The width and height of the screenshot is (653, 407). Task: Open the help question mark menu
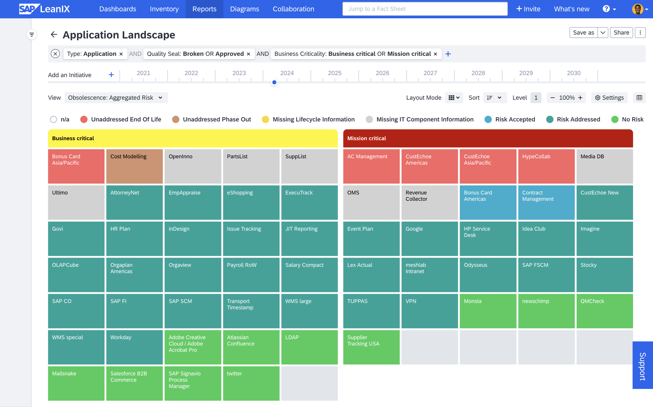click(607, 9)
